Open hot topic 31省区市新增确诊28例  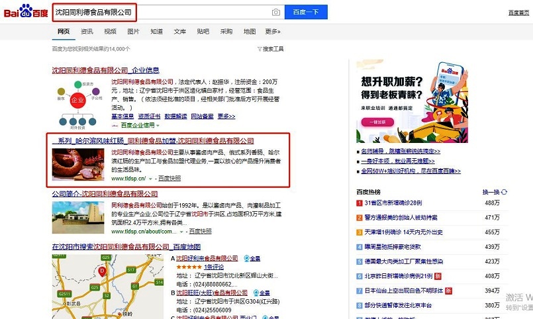[x=393, y=203]
